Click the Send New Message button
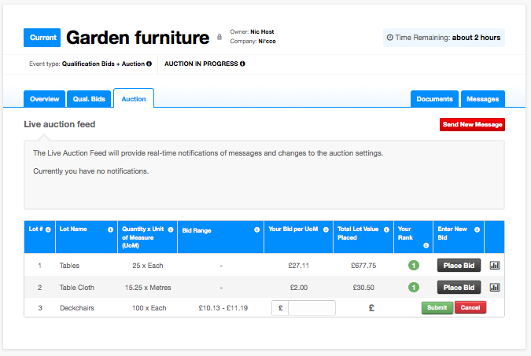 [472, 124]
